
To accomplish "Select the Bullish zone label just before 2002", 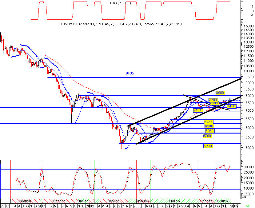I will 83,201.
